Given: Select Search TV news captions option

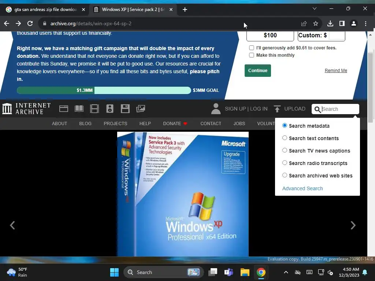Looking at the screenshot, I should (285, 150).
